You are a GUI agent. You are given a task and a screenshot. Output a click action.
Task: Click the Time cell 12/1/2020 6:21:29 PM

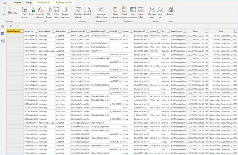tap(197, 36)
